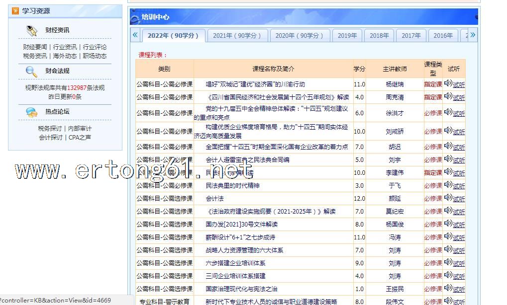
Task: Click speaker icon for 国办发[2021]30号文件解读
Action: pos(448,224)
